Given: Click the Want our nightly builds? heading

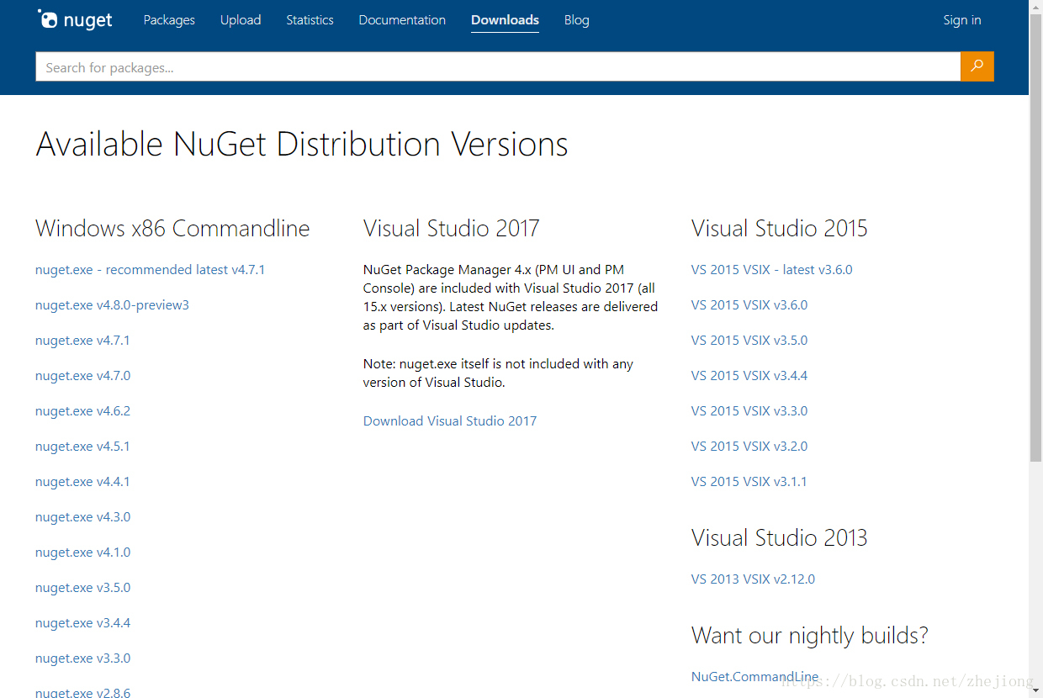Looking at the screenshot, I should pos(810,636).
